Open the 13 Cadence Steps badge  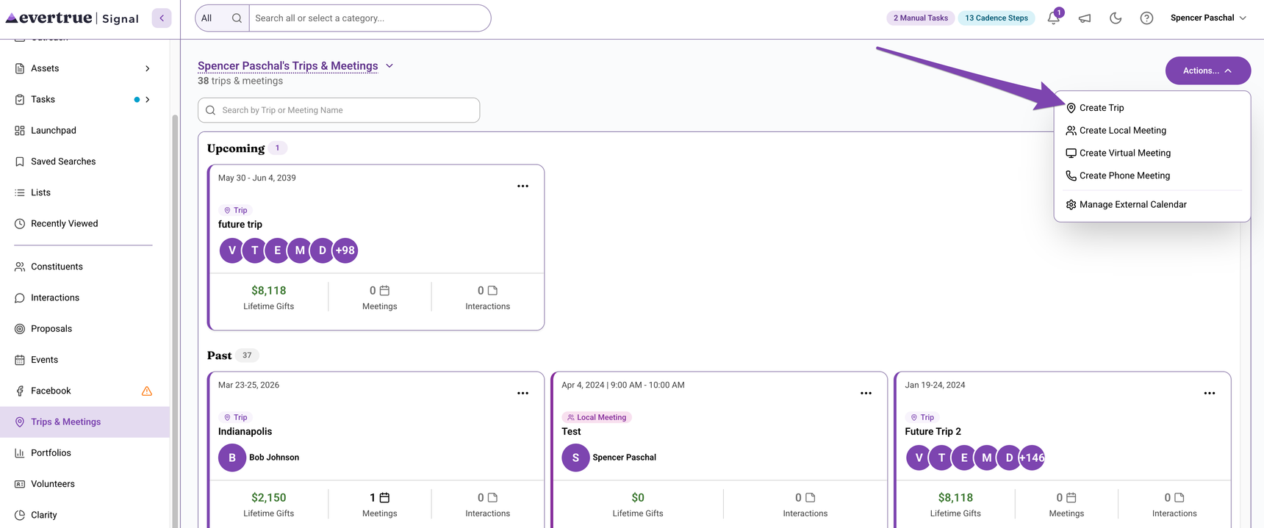997,18
